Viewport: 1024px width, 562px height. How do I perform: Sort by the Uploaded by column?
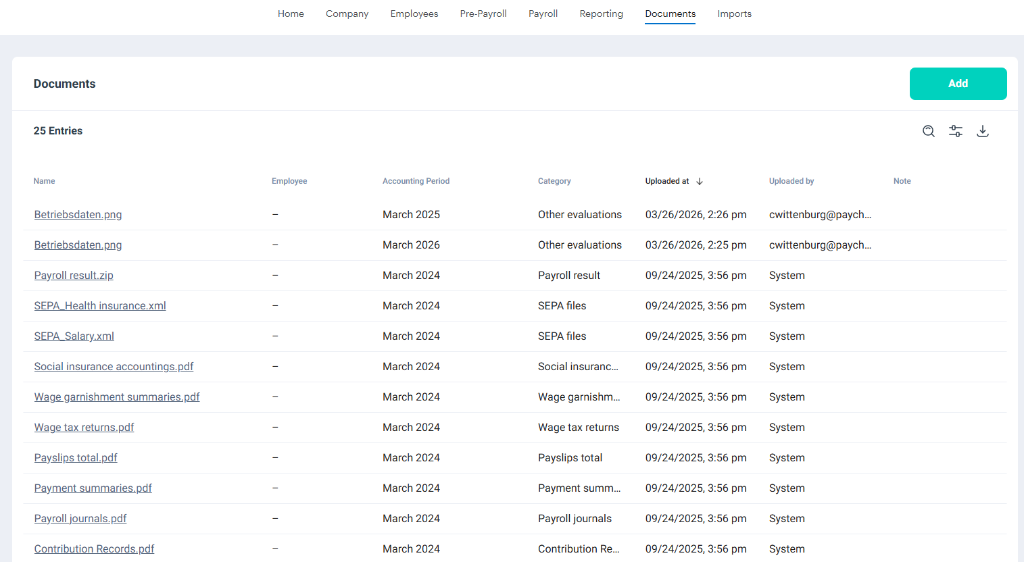pos(791,181)
